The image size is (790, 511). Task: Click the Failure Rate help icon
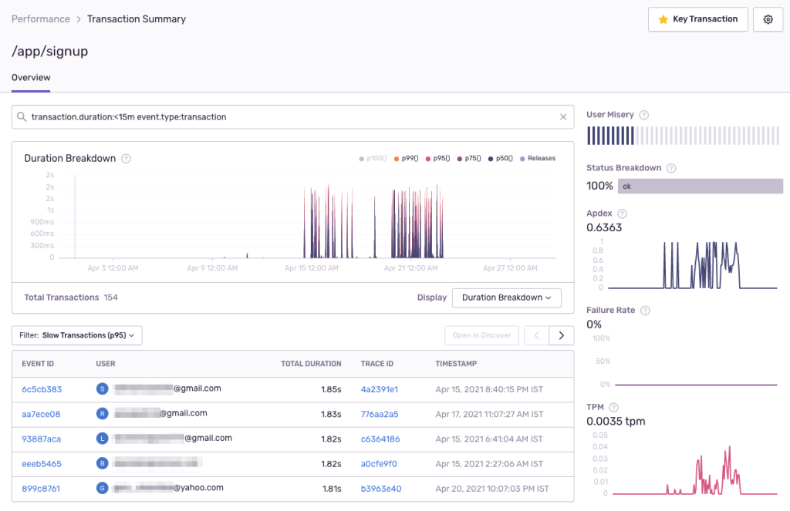click(x=645, y=311)
